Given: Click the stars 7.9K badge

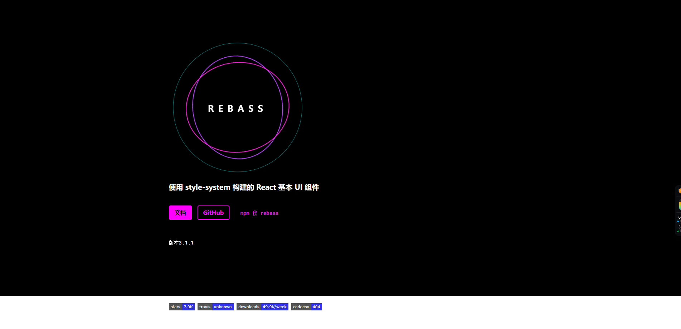Looking at the screenshot, I should tap(182, 307).
